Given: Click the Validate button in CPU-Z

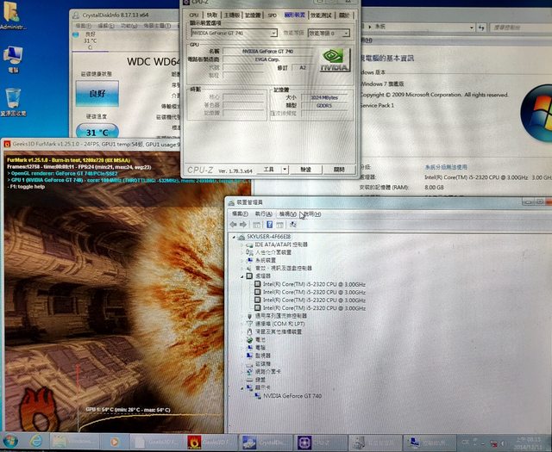Looking at the screenshot, I should [305, 170].
